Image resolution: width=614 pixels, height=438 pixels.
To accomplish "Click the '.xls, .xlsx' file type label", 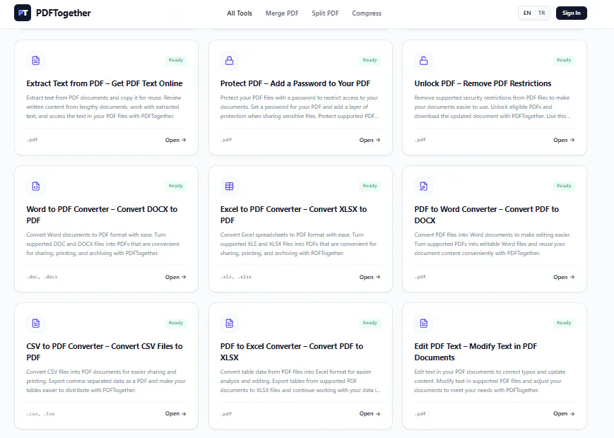I will click(236, 277).
